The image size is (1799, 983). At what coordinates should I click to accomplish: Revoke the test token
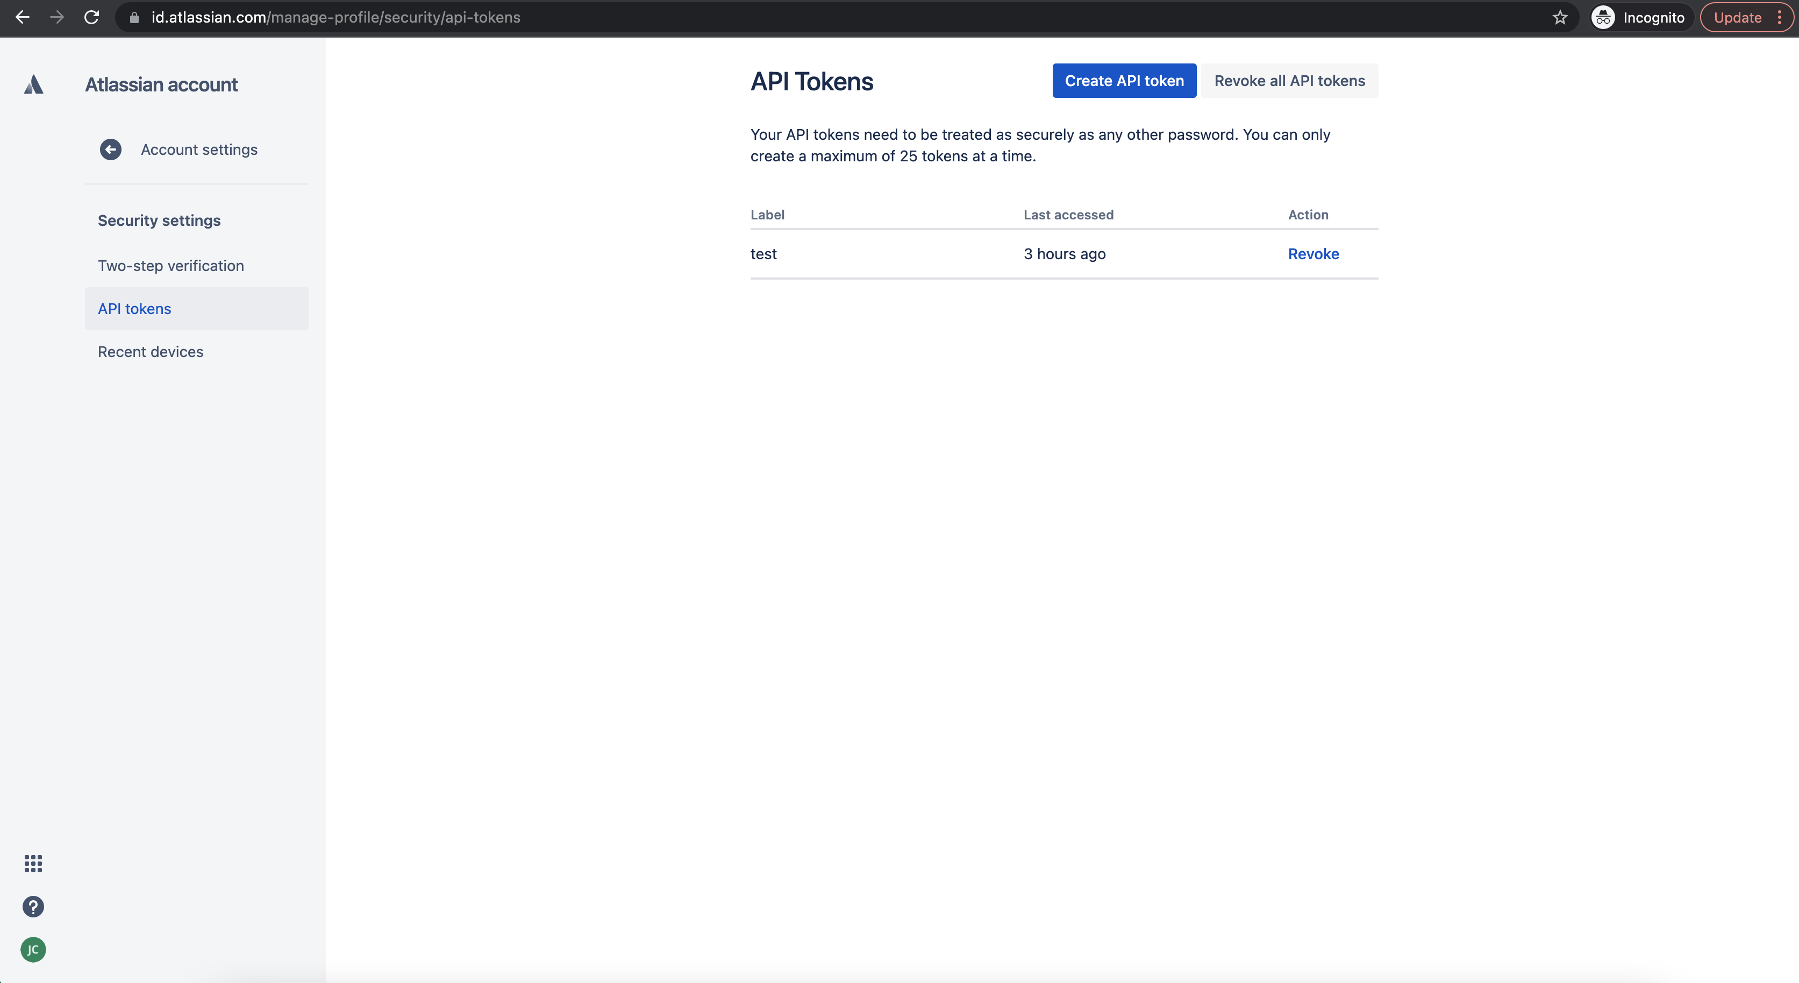coord(1313,254)
